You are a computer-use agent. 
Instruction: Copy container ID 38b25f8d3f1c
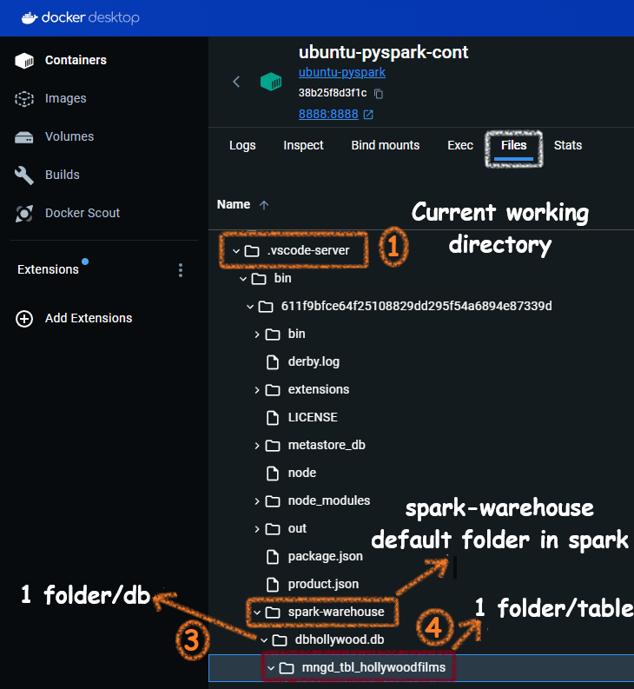tap(379, 94)
